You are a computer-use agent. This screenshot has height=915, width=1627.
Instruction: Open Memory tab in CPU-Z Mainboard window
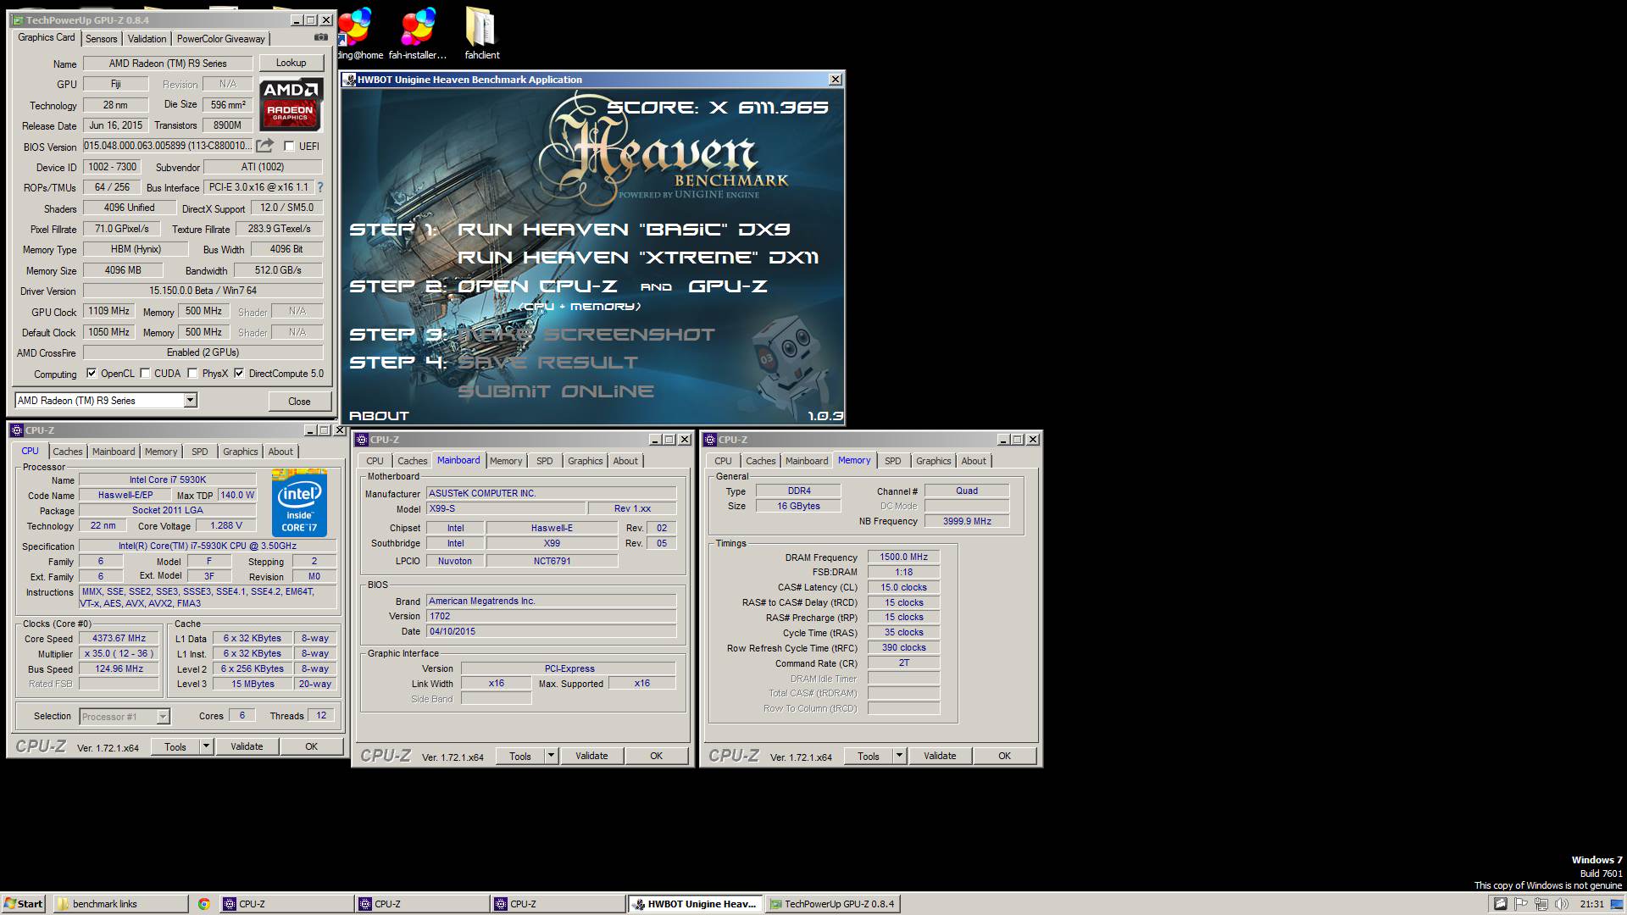pos(506,461)
